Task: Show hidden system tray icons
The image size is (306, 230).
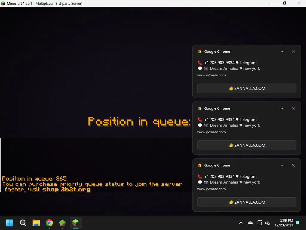Action: point(241,223)
